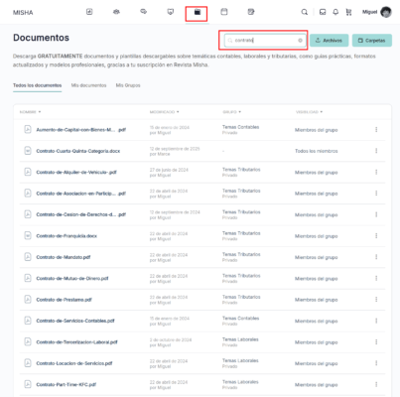Open Contrato-Part-Time-KFC.pdf file link

coord(67,384)
